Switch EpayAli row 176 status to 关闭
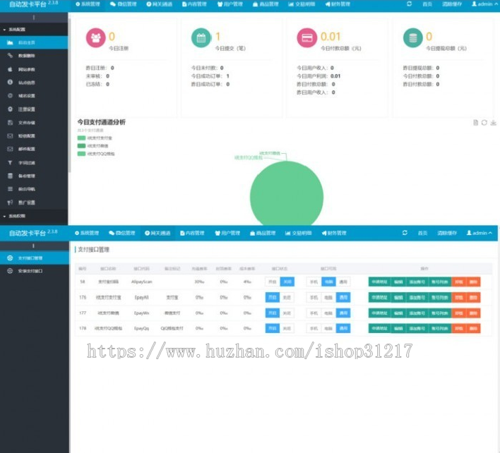This screenshot has width=500, height=453. [x=287, y=297]
